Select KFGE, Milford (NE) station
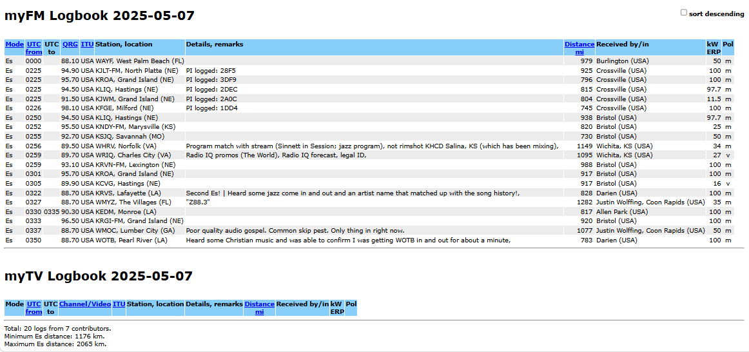The image size is (749, 352). (126, 108)
